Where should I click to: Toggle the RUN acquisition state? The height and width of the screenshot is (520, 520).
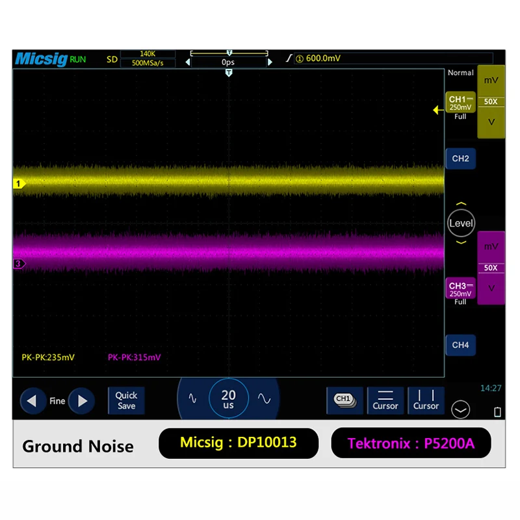tap(77, 60)
